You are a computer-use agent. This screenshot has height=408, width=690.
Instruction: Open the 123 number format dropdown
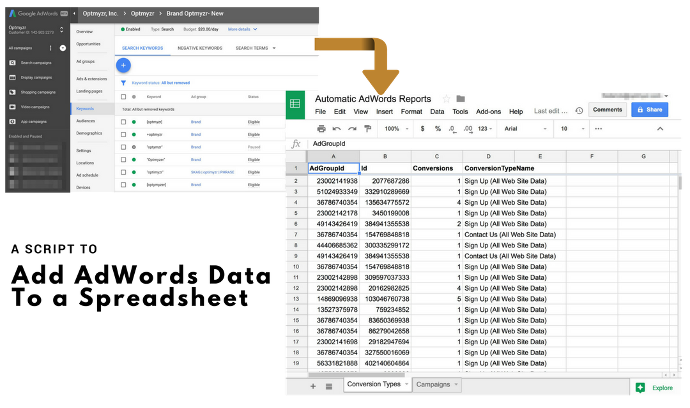coord(485,129)
